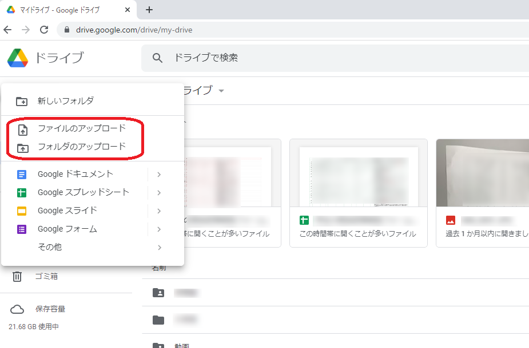
Task: Click the ドライブ product title
Action: click(x=59, y=58)
